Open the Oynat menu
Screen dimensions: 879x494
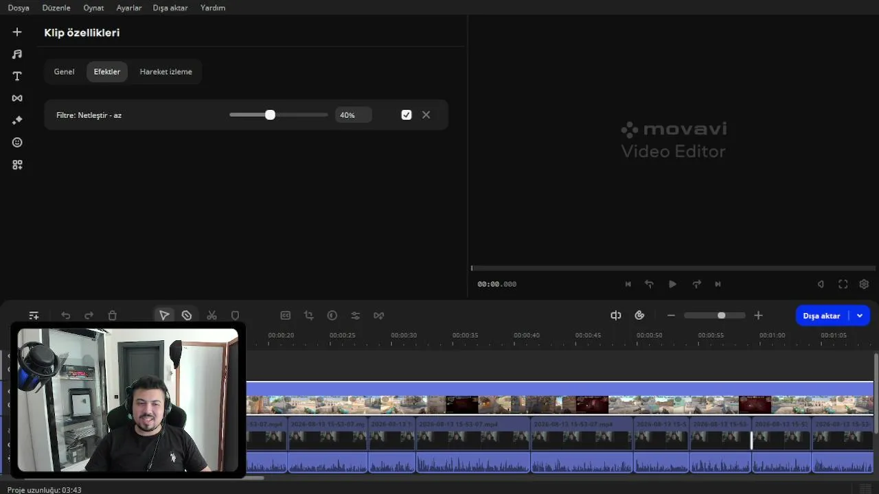(93, 8)
